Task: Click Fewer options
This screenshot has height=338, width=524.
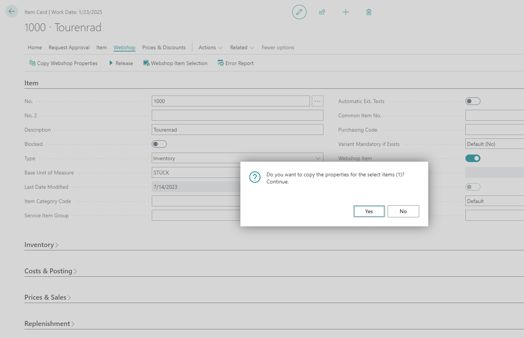Action: click(x=278, y=47)
